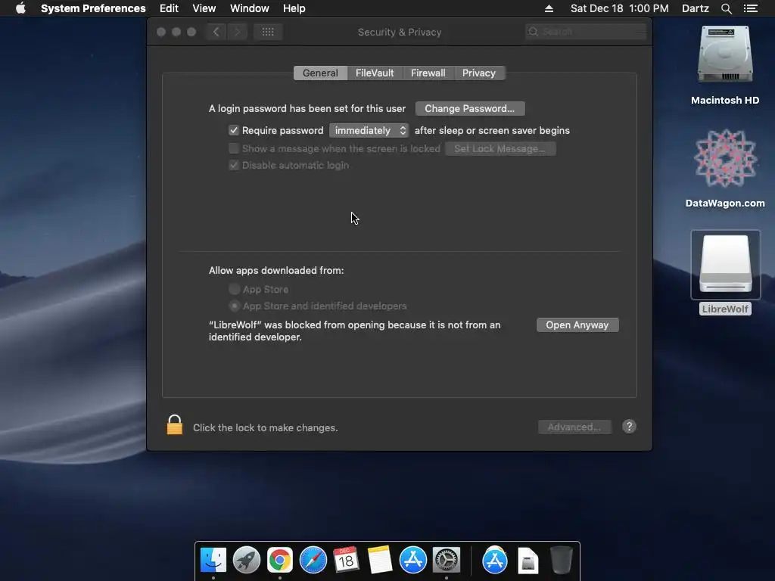Open Applications folder in Dock next to Trash
The image size is (775, 581).
point(495,561)
